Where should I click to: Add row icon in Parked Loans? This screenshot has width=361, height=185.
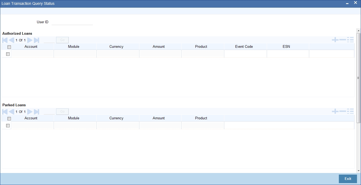pos(335,112)
